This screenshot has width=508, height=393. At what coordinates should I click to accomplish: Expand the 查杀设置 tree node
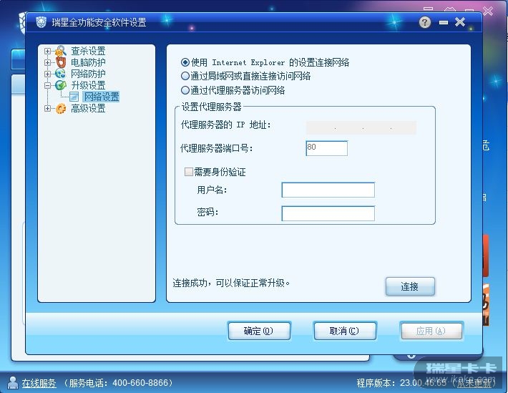[x=47, y=52]
